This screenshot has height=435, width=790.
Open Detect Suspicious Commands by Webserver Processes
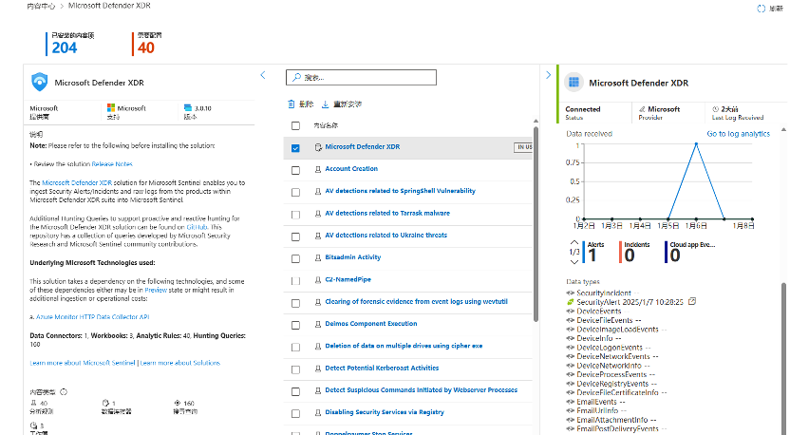click(422, 390)
